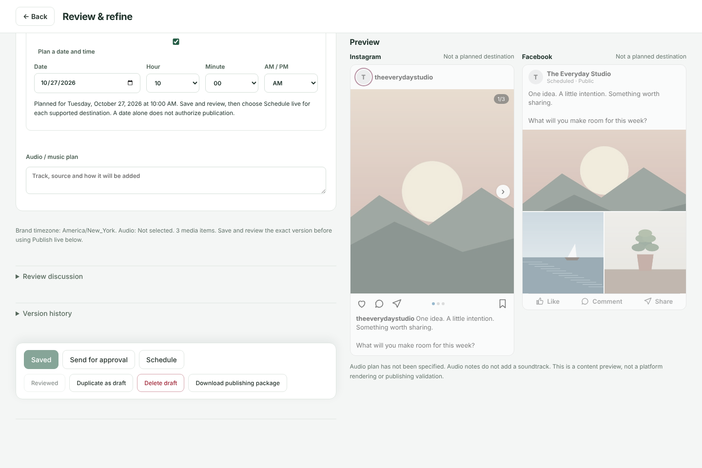Click the Facebook Like button
702x468 pixels.
click(548, 301)
